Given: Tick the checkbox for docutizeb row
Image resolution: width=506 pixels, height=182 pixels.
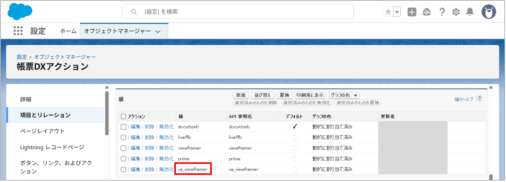Looking at the screenshot, I should point(123,127).
